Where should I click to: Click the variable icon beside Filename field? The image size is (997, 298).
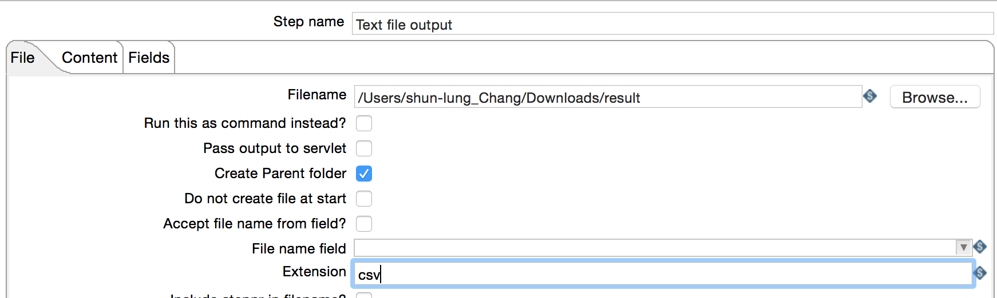[870, 96]
